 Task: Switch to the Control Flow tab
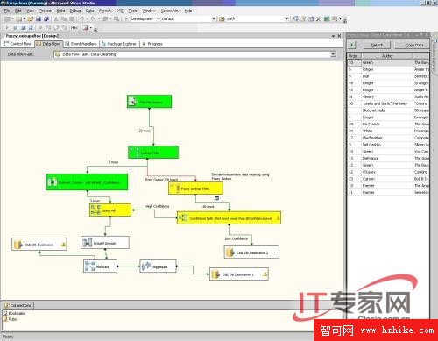coord(18,44)
